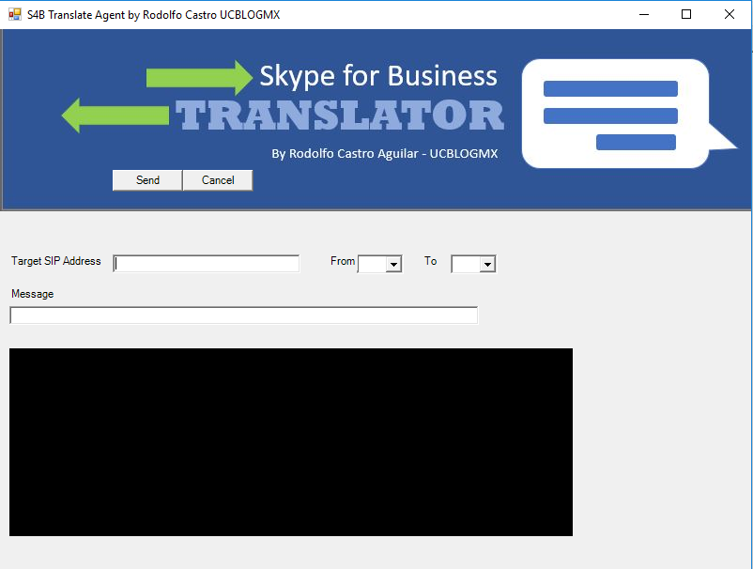Close the S4B Translate Agent window
This screenshot has height=569, width=753.
coord(730,14)
